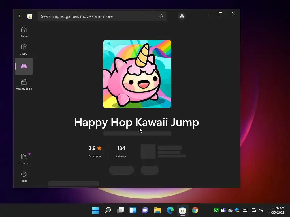Click Microsoft Store taskbar icon

click(183, 210)
